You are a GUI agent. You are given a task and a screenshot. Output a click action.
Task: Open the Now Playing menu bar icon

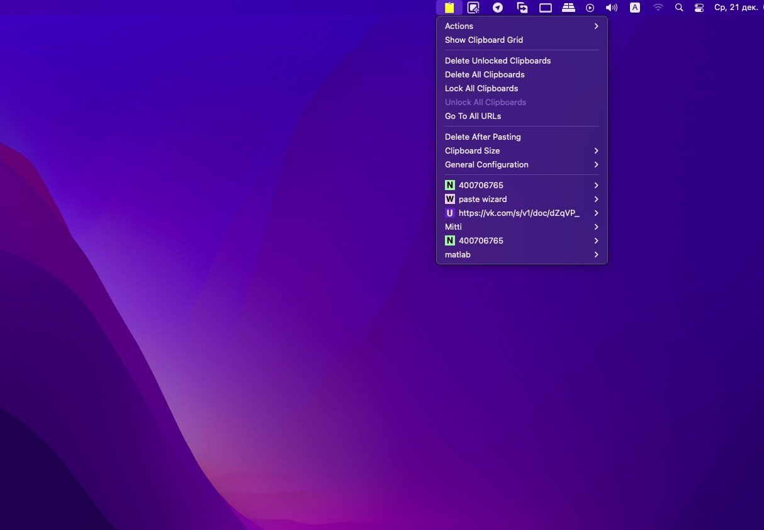point(590,8)
